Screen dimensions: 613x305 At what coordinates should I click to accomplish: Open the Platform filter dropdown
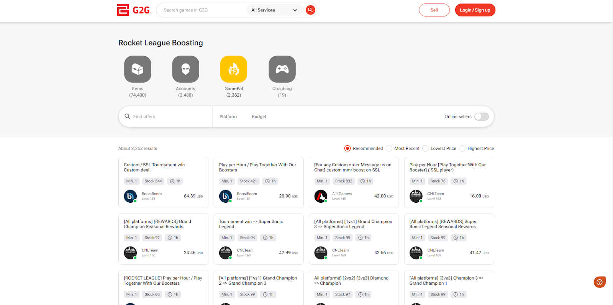(228, 116)
